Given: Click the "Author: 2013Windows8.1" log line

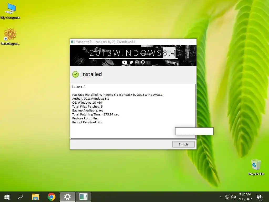Looking at the screenshot, I should click(91, 99).
